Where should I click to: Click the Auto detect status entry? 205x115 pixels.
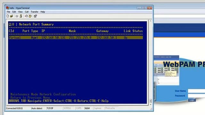37,108
